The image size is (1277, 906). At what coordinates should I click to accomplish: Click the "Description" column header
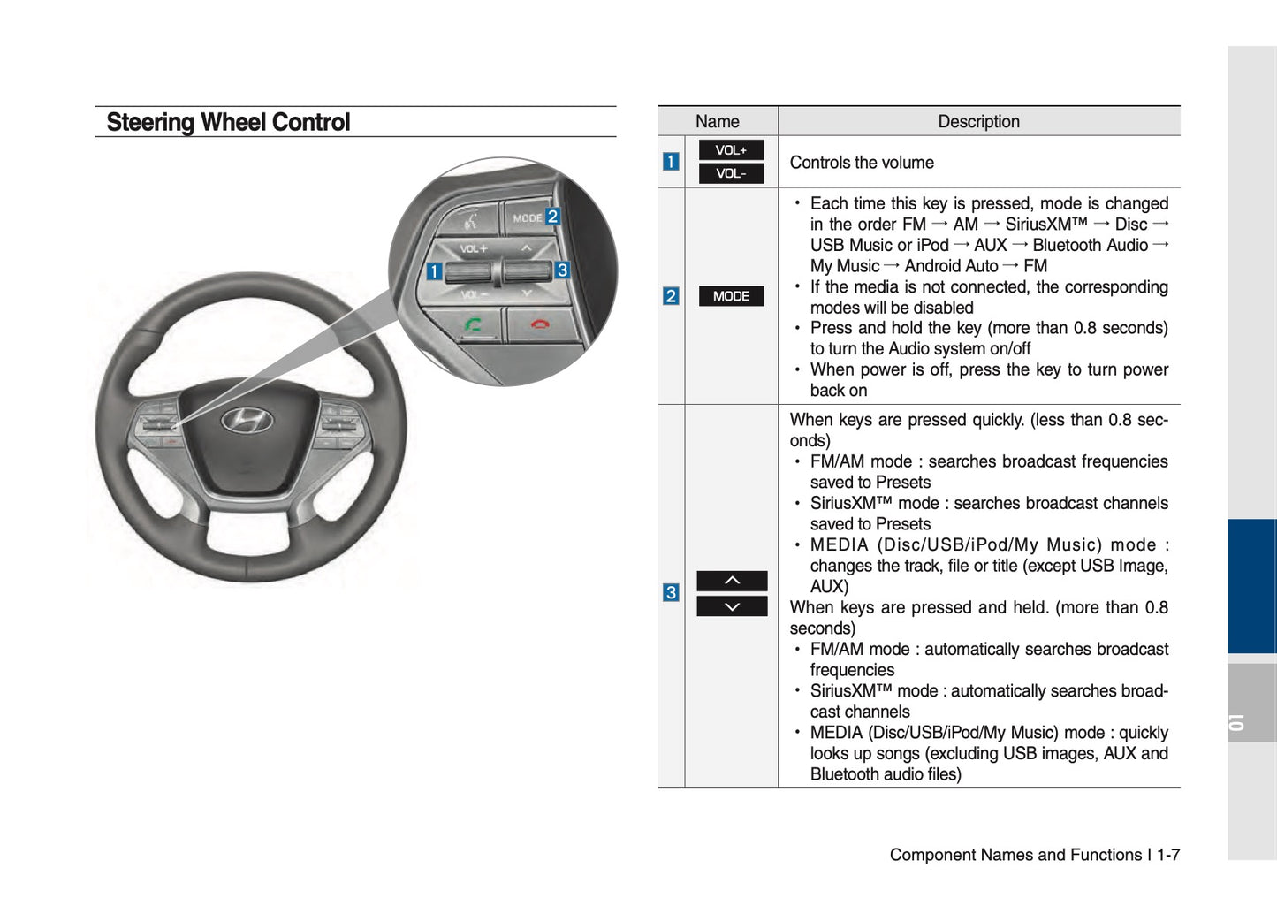click(x=978, y=121)
